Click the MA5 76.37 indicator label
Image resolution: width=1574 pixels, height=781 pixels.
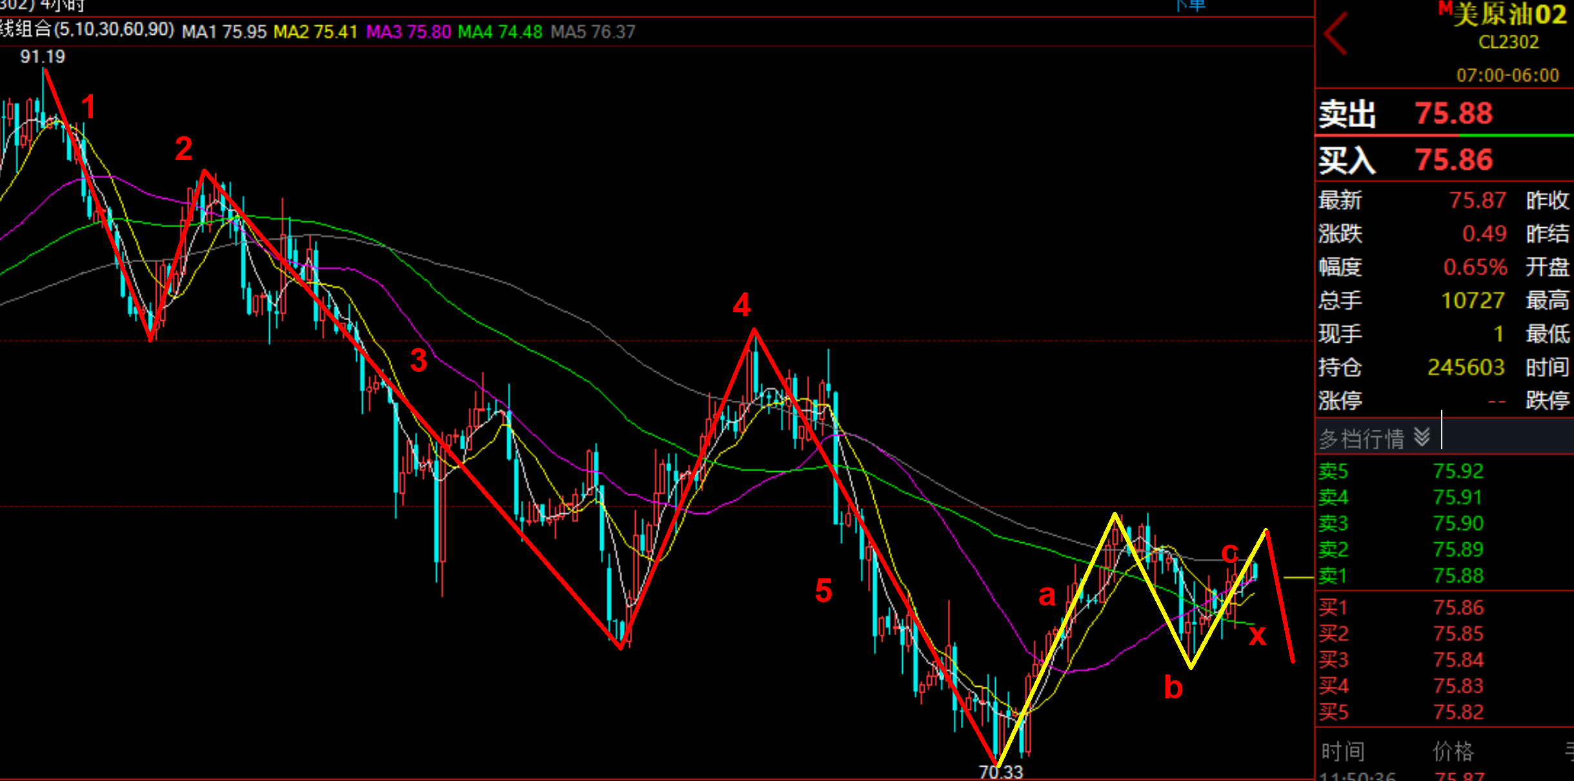point(593,32)
